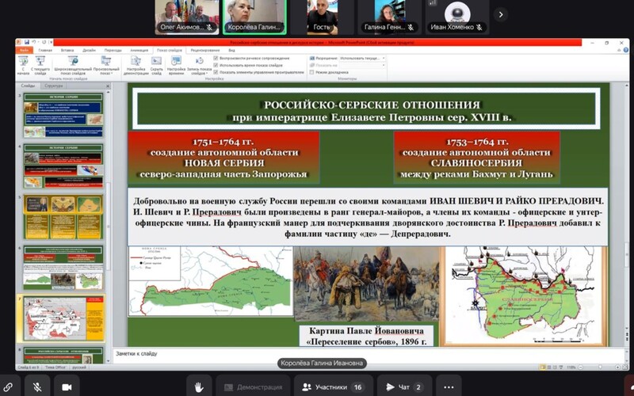The image size is (634, 396).
Task: Toggle 'Воспроизвести речевое сопровождение' checkbox
Action: click(x=216, y=58)
